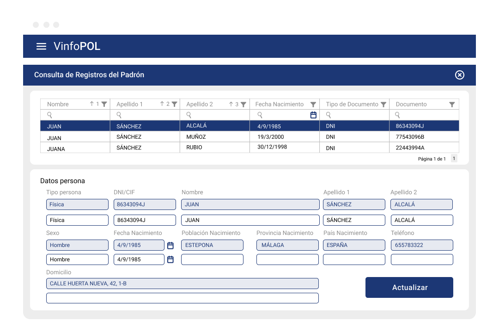Click the empty editable Teléfono field
The height and width of the screenshot is (333, 499).
pos(422,259)
